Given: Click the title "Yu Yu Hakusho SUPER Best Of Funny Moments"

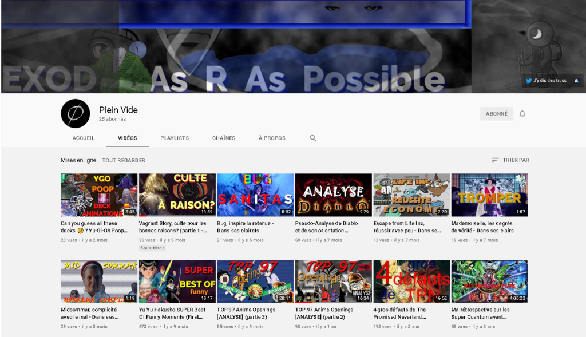Looking at the screenshot, I should 172,313.
